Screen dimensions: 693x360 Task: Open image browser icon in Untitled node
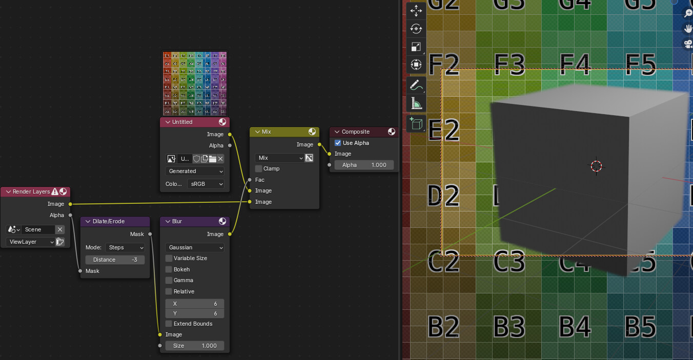172,159
